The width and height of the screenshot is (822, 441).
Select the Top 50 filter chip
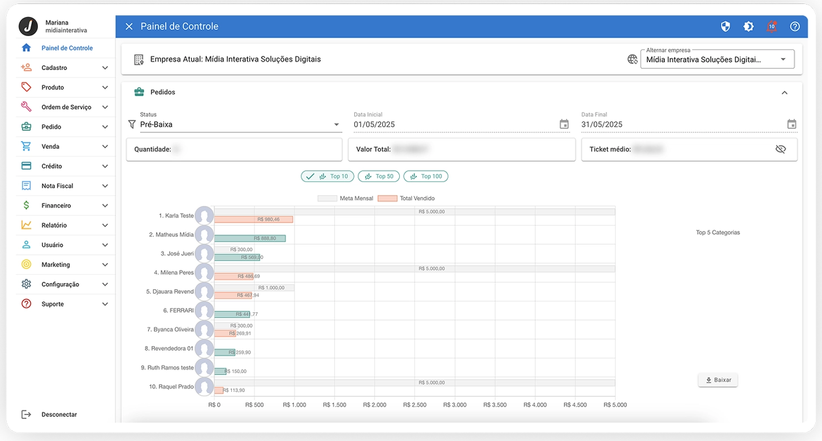(379, 176)
